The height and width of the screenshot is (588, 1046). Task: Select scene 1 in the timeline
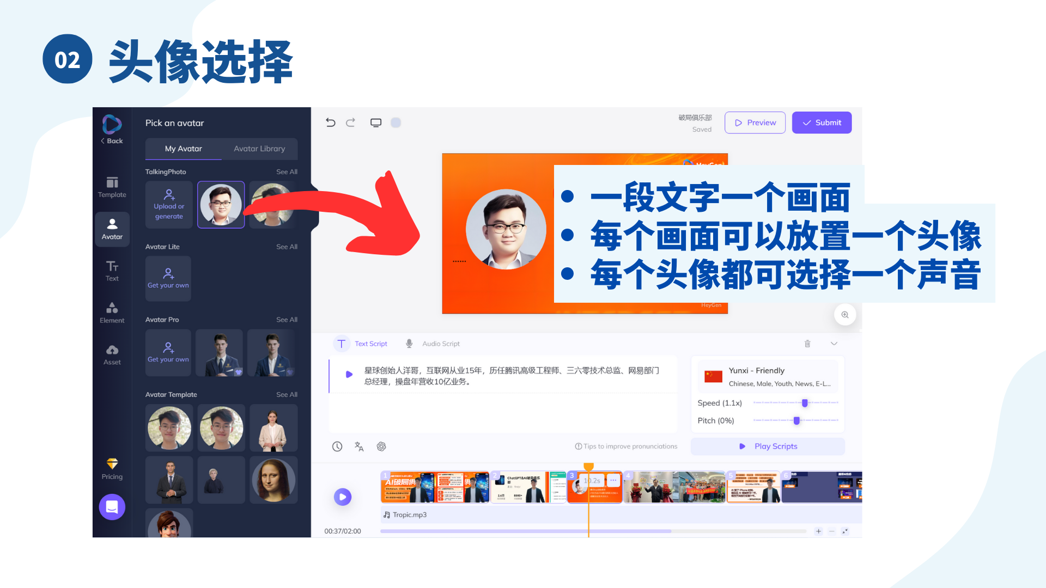[x=435, y=487]
